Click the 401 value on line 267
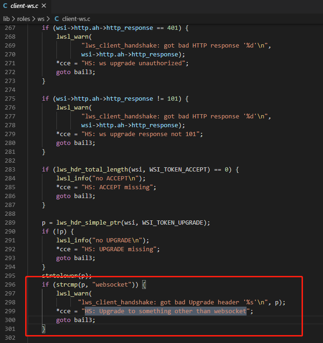This screenshot has width=323, height=343. click(172, 28)
